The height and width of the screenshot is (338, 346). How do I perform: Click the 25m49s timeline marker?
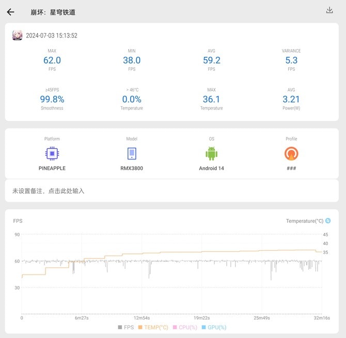tap(261, 318)
